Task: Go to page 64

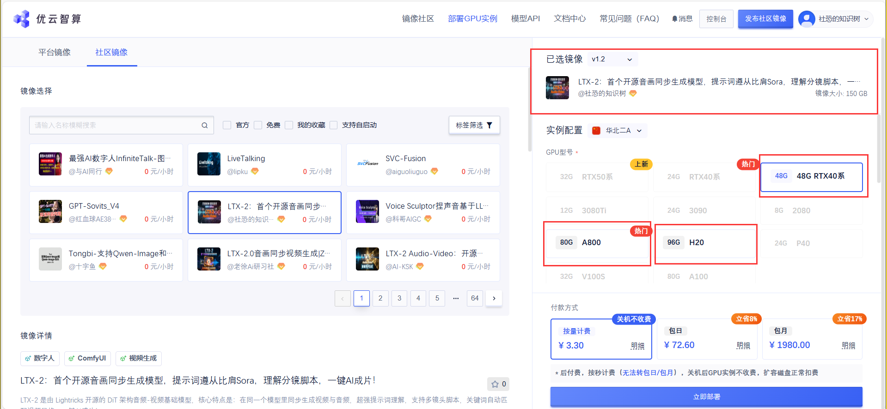Action: [x=475, y=298]
